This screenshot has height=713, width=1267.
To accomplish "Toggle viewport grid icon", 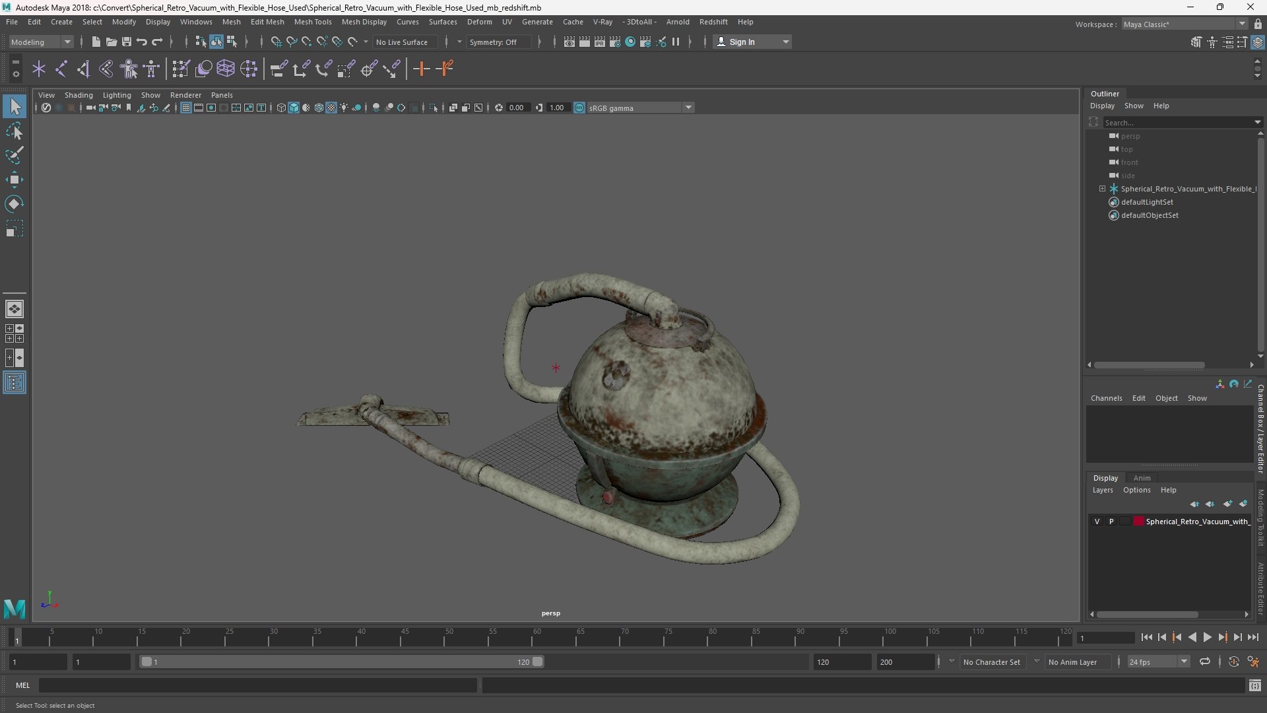I will point(186,108).
